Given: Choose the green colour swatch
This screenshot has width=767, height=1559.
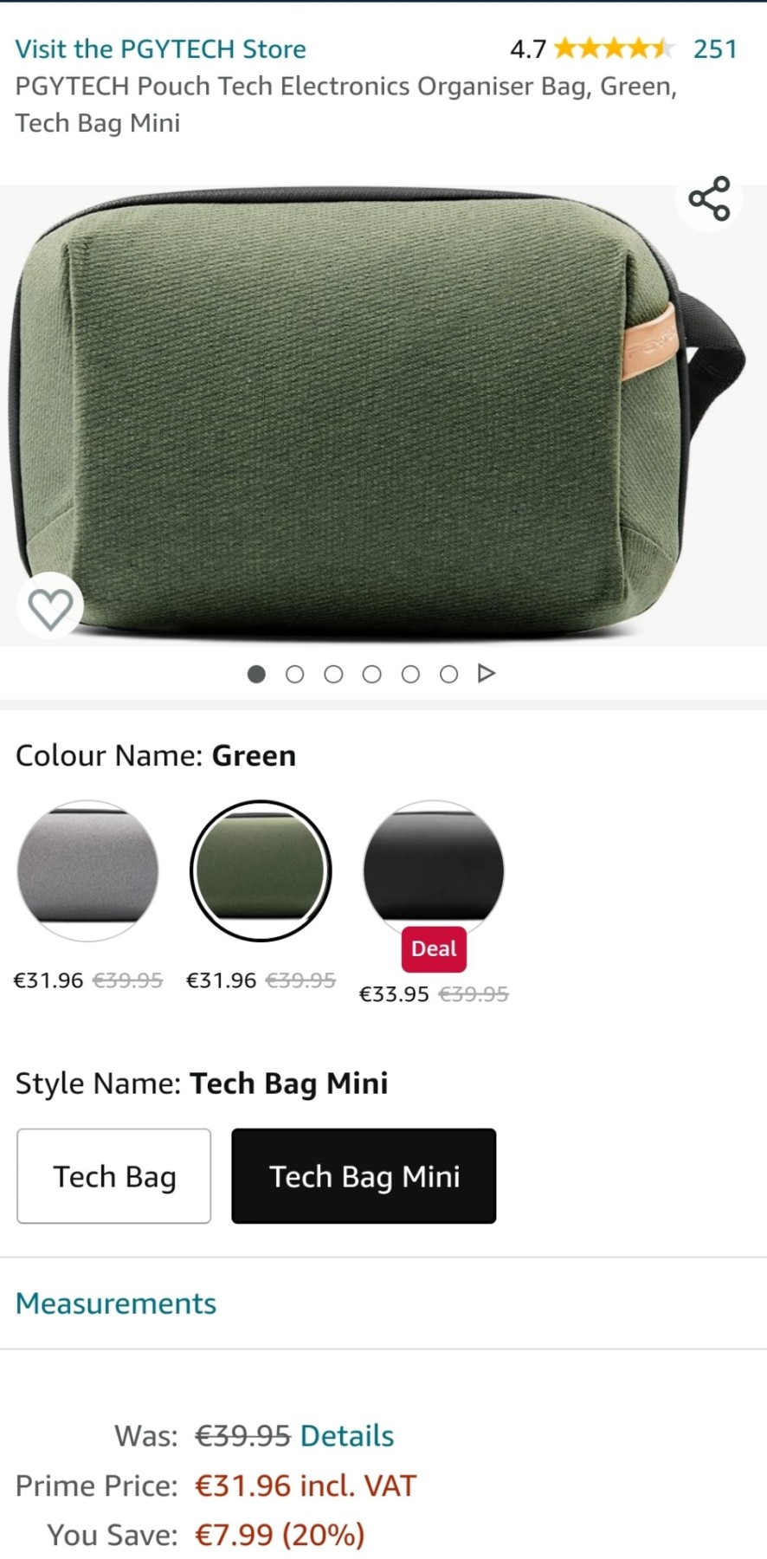Looking at the screenshot, I should pyautogui.click(x=261, y=870).
